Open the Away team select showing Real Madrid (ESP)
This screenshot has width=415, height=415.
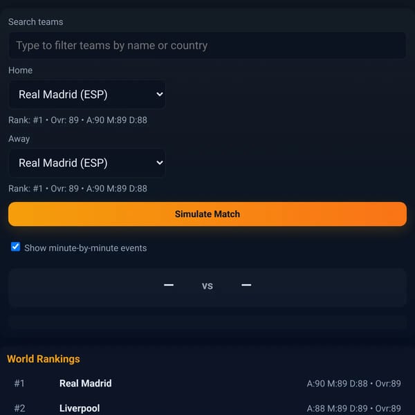click(x=87, y=163)
